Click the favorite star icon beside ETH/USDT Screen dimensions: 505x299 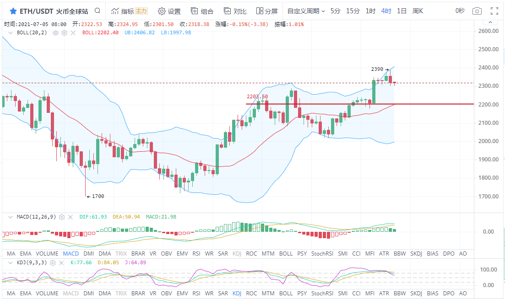point(13,11)
